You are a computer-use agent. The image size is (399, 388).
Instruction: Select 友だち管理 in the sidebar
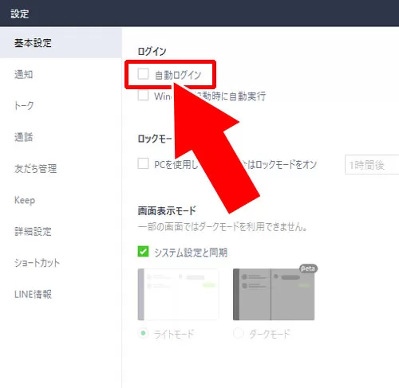[x=36, y=168]
